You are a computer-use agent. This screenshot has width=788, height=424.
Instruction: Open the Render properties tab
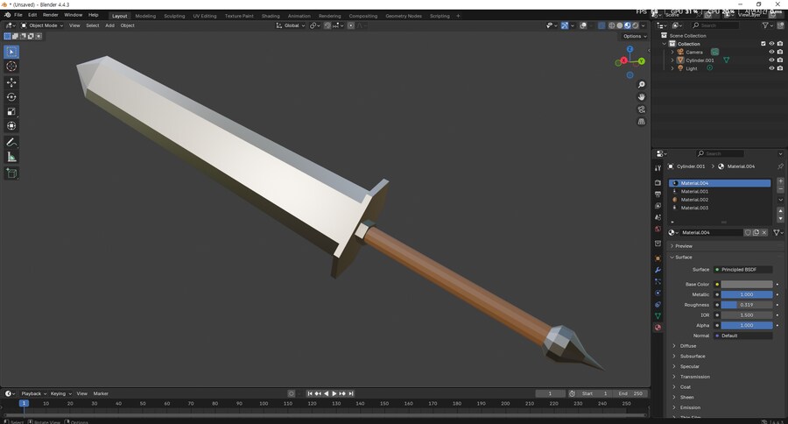click(x=658, y=182)
